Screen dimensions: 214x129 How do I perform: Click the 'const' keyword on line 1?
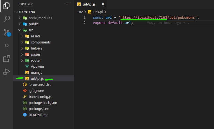[98, 18]
